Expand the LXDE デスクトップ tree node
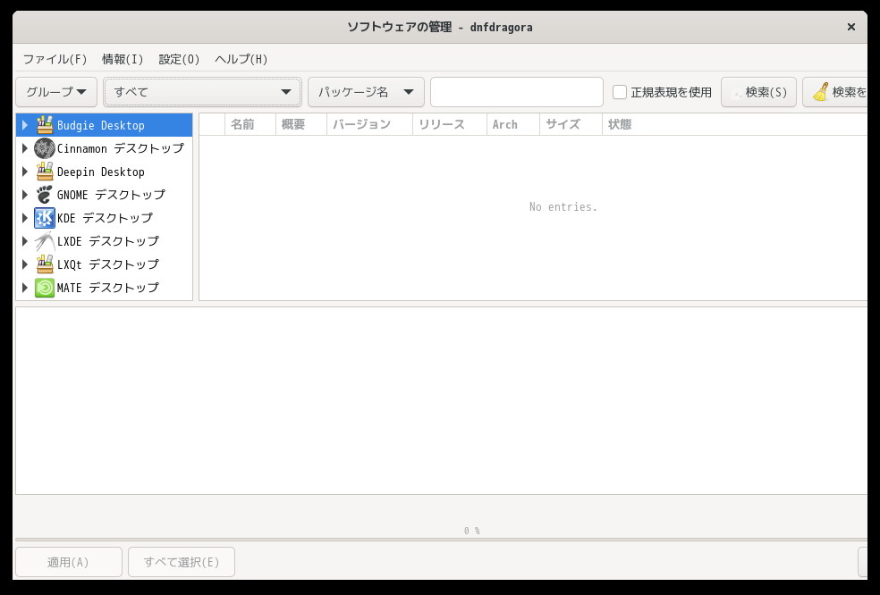 pyautogui.click(x=25, y=241)
